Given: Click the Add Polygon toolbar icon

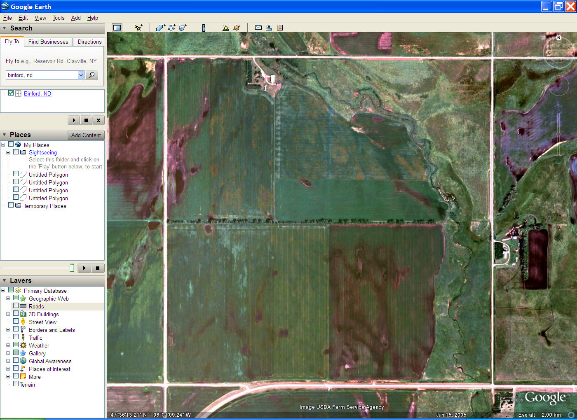Looking at the screenshot, I should click(x=160, y=28).
